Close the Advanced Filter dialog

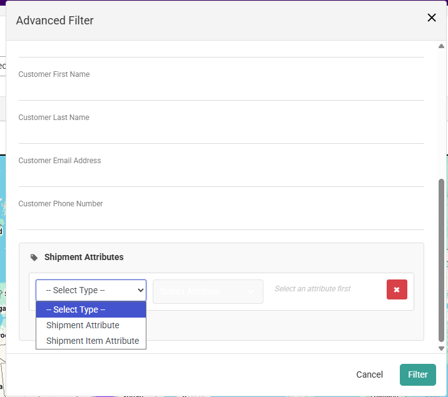pyautogui.click(x=432, y=18)
